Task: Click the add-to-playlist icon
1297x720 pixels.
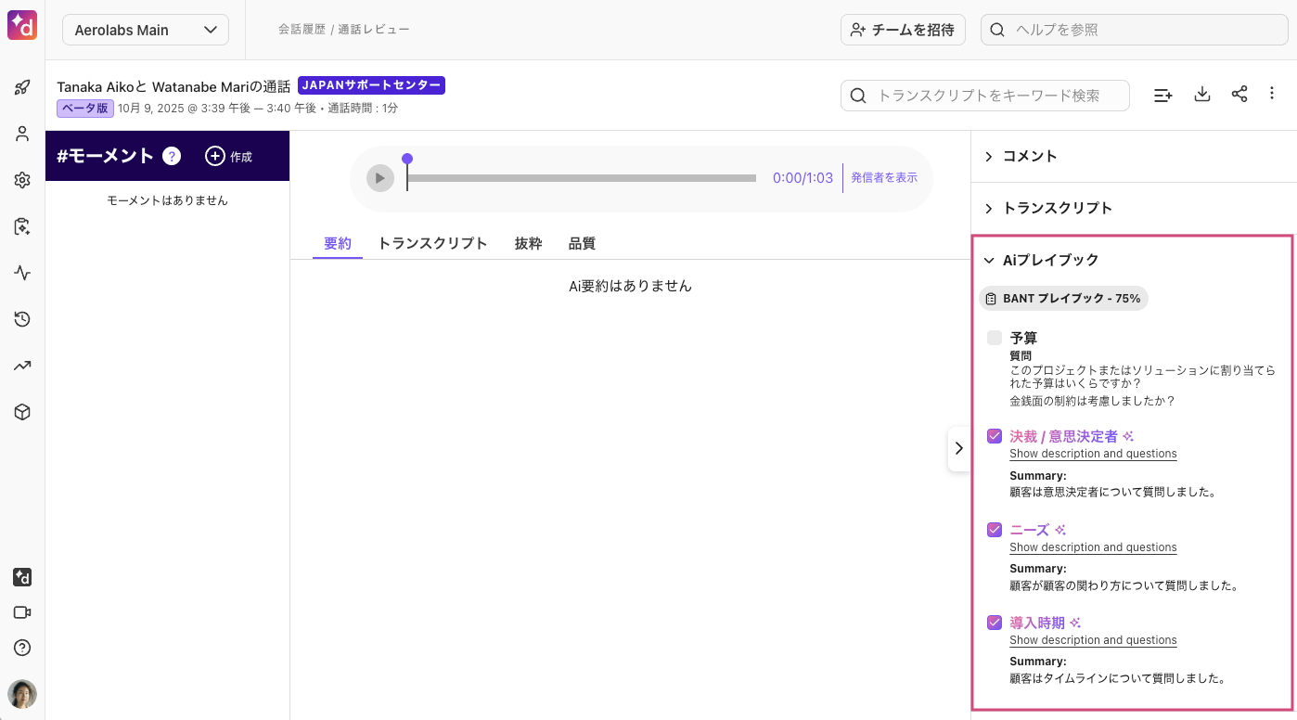Action: pyautogui.click(x=1162, y=95)
